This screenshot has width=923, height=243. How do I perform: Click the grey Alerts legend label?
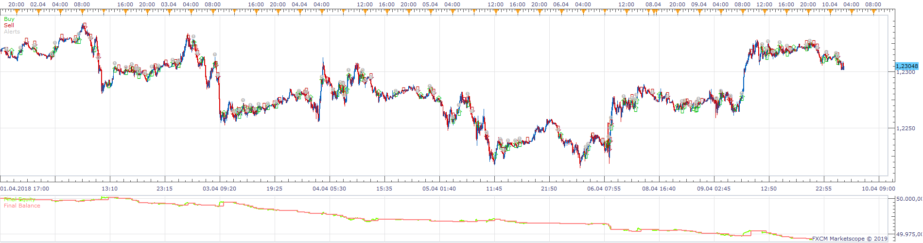click(12, 32)
